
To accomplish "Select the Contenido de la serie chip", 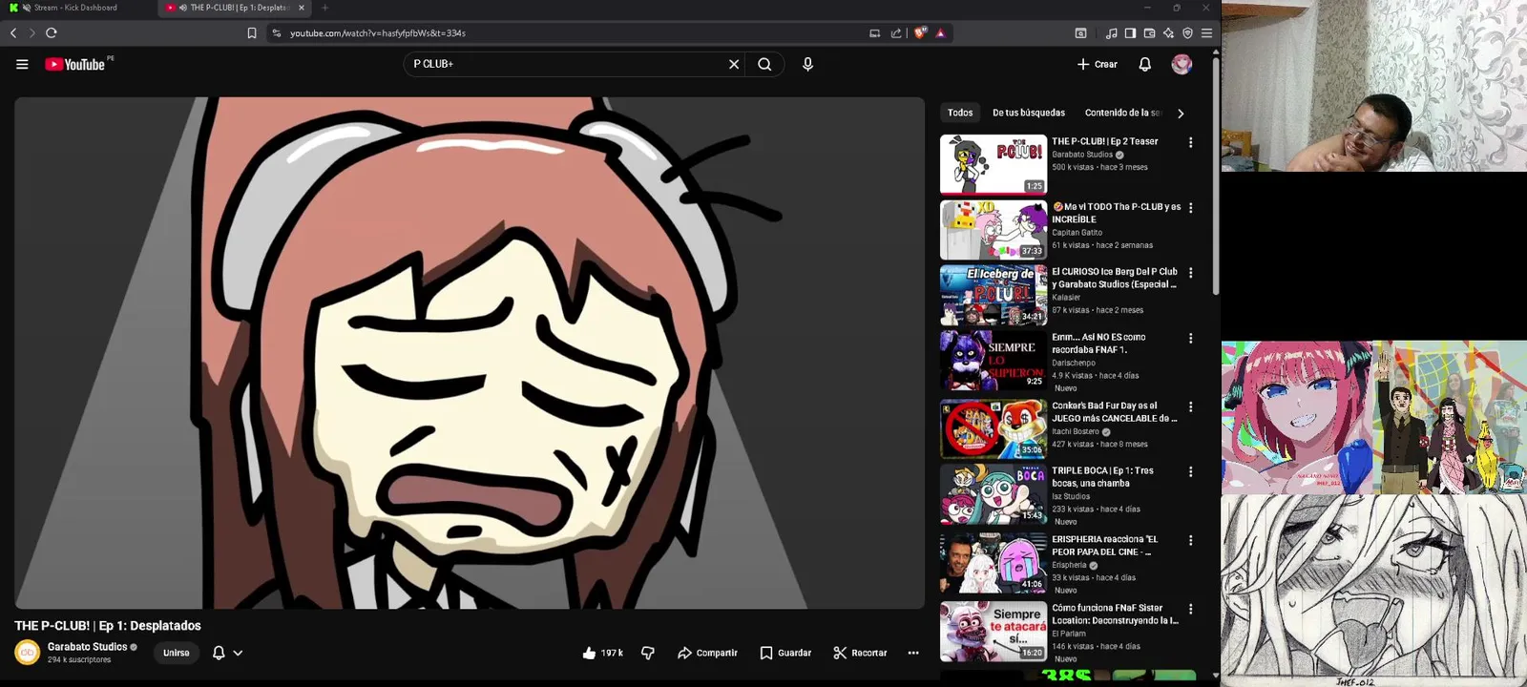I will [x=1122, y=113].
